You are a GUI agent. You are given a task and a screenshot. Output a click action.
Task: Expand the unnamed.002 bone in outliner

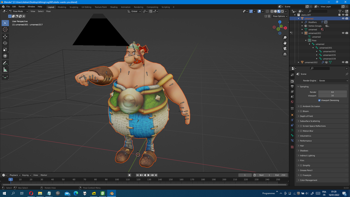pos(317,51)
